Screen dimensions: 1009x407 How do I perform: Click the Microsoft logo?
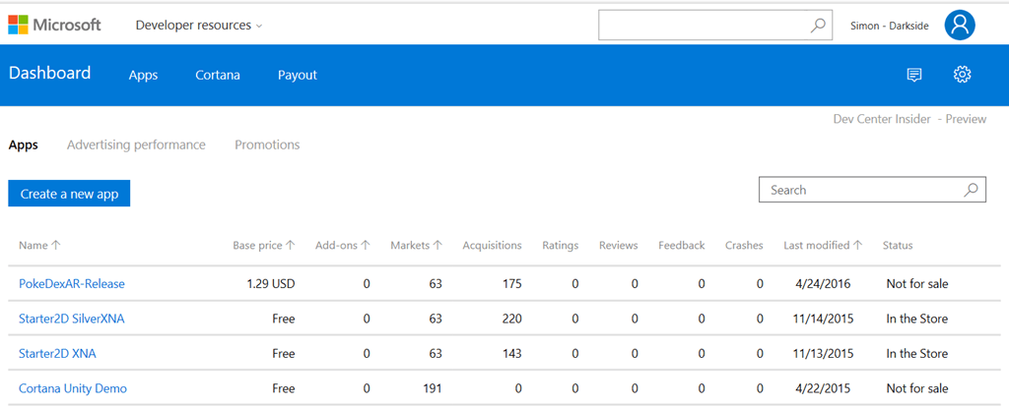pyautogui.click(x=54, y=26)
